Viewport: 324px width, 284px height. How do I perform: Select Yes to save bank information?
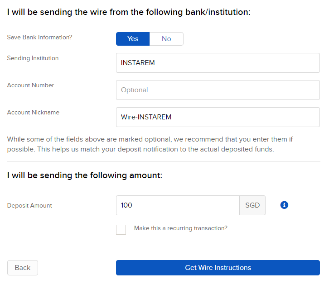click(x=133, y=39)
